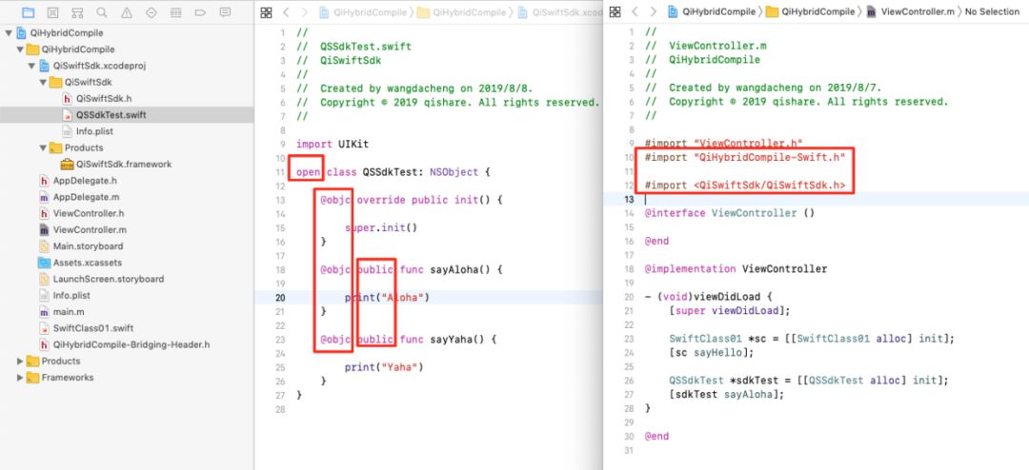
Task: Click No Selection in right jump bar
Action: [x=992, y=11]
